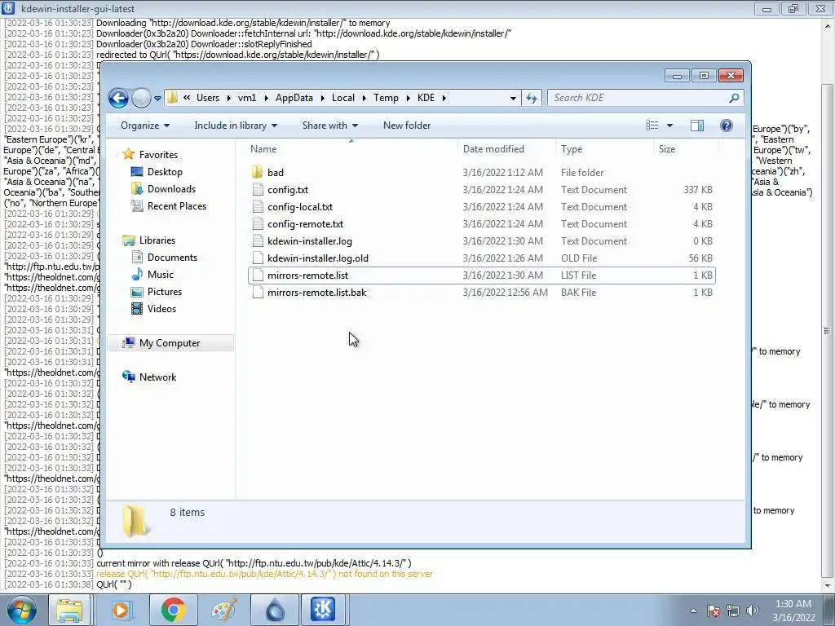Click the magnifier icon in Search KDE

click(x=735, y=98)
